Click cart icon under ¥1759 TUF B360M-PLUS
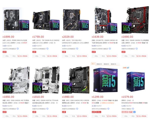The height and width of the screenshot is (121, 152). coord(48,56)
